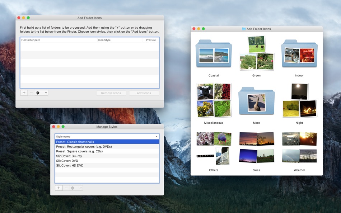Screen dimensions: 341x213
Task: Select the Night folder icon
Action: (299, 101)
